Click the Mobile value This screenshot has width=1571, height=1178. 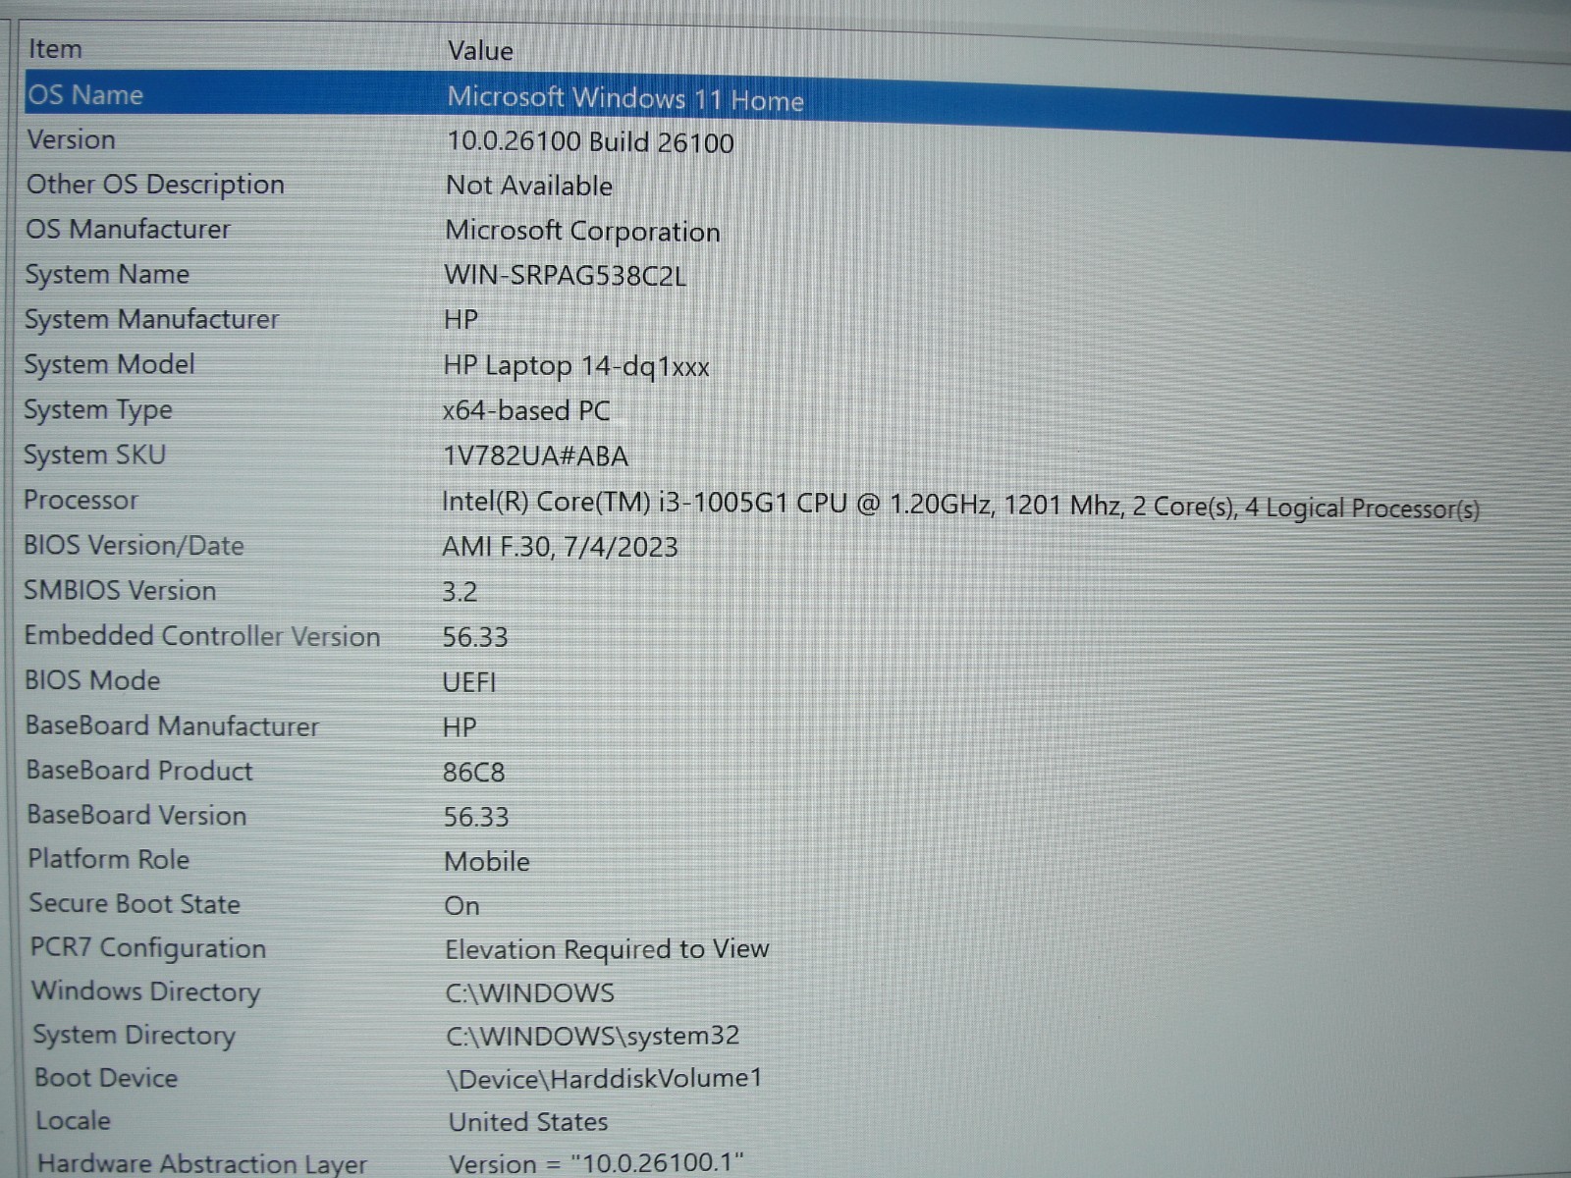487,862
